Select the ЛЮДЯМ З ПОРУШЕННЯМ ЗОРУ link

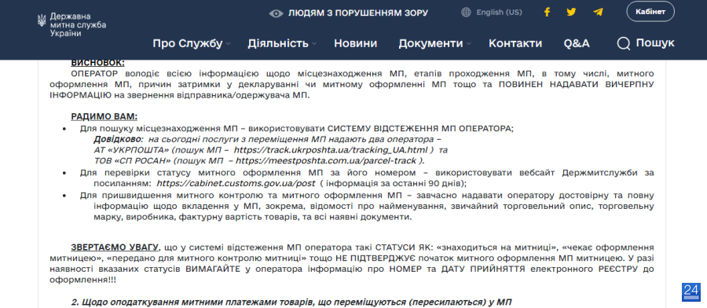point(358,13)
